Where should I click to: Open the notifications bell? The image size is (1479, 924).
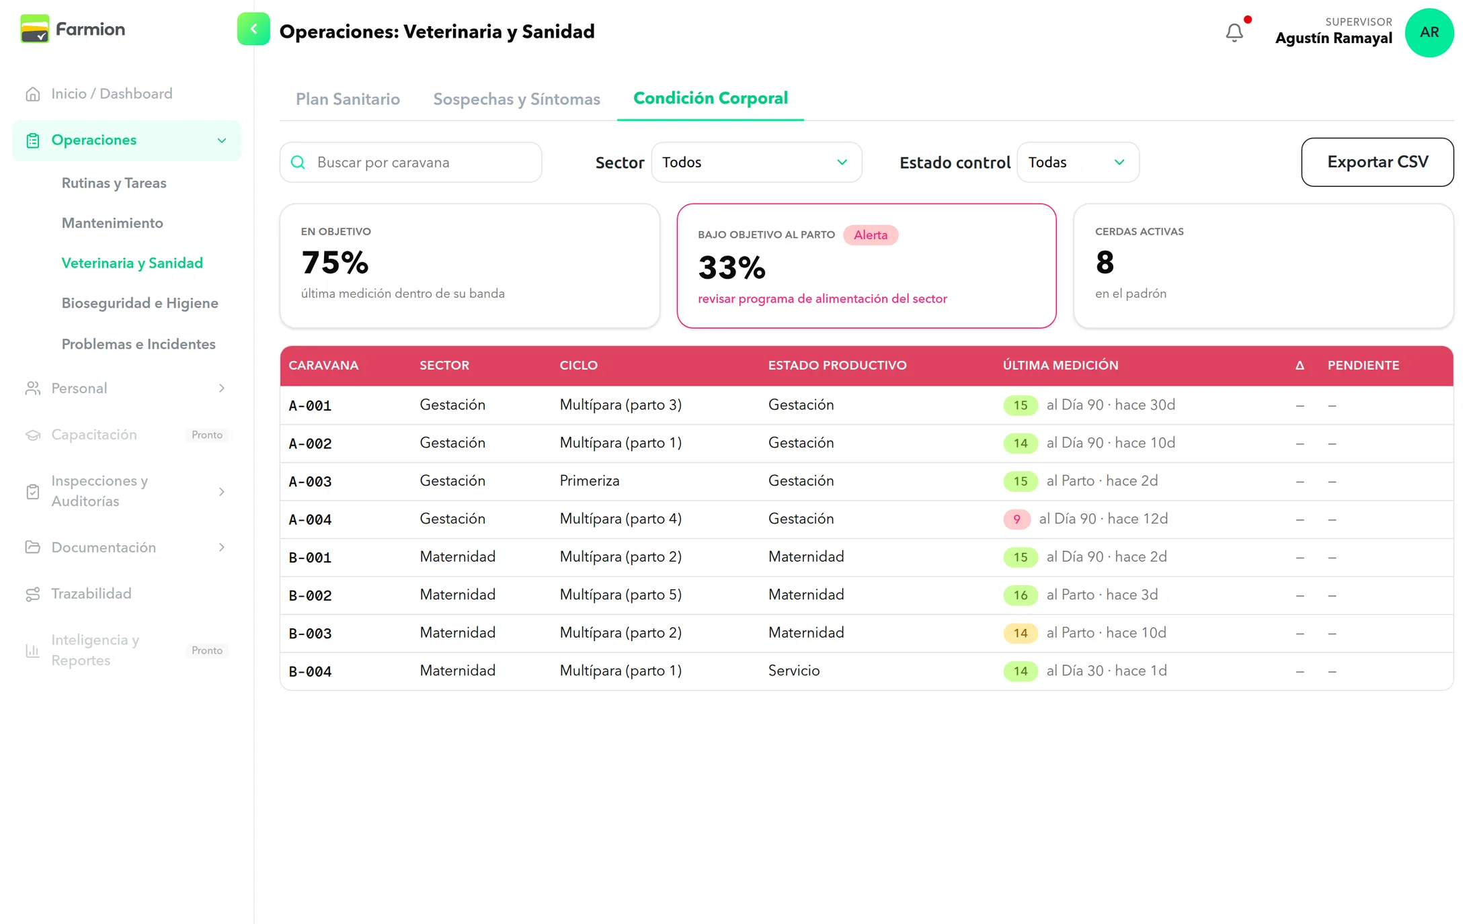[1234, 32]
